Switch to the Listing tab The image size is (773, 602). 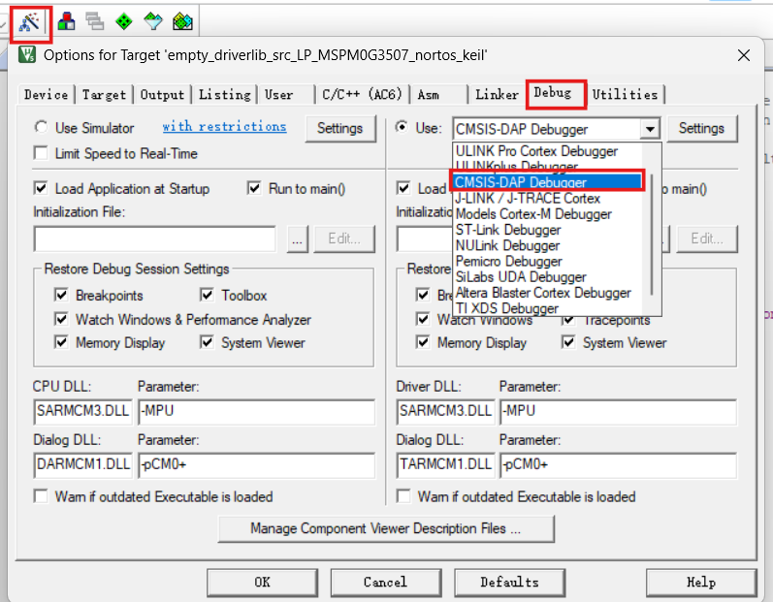[x=225, y=95]
